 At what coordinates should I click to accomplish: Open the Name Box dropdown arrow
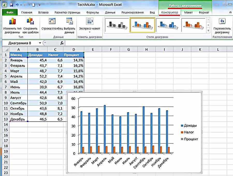40,43
